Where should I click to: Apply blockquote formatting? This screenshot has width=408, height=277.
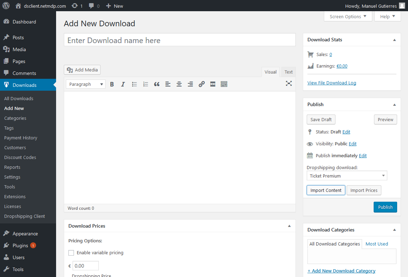[x=157, y=84]
